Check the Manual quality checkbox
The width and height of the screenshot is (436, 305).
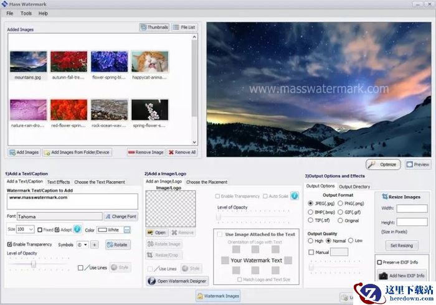click(311, 252)
